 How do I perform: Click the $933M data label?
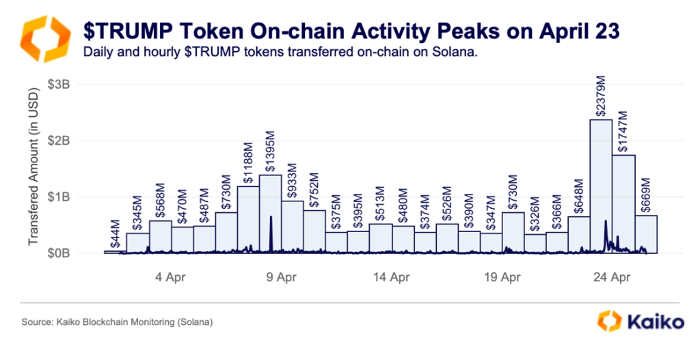(x=293, y=180)
